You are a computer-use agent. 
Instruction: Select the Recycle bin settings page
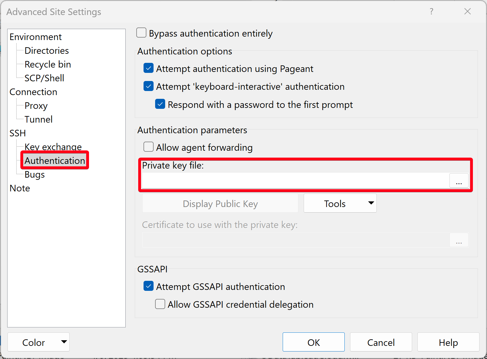48,64
